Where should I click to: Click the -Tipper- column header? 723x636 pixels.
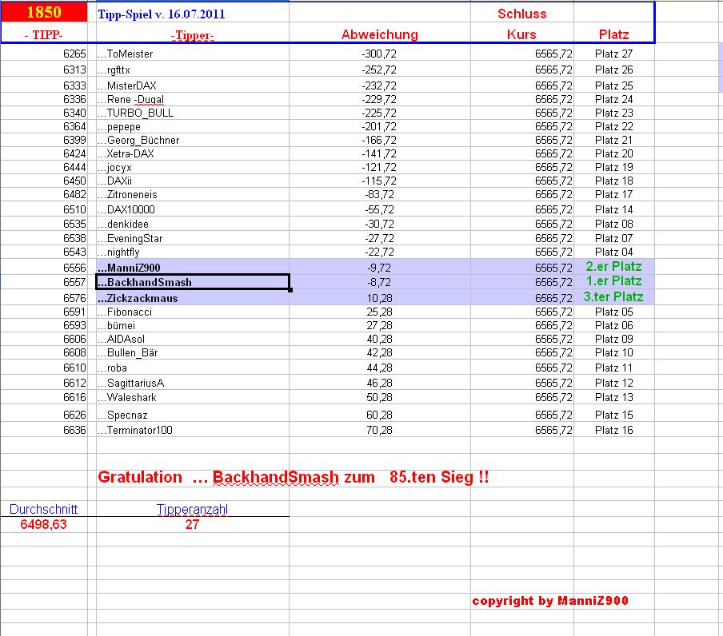[x=192, y=34]
